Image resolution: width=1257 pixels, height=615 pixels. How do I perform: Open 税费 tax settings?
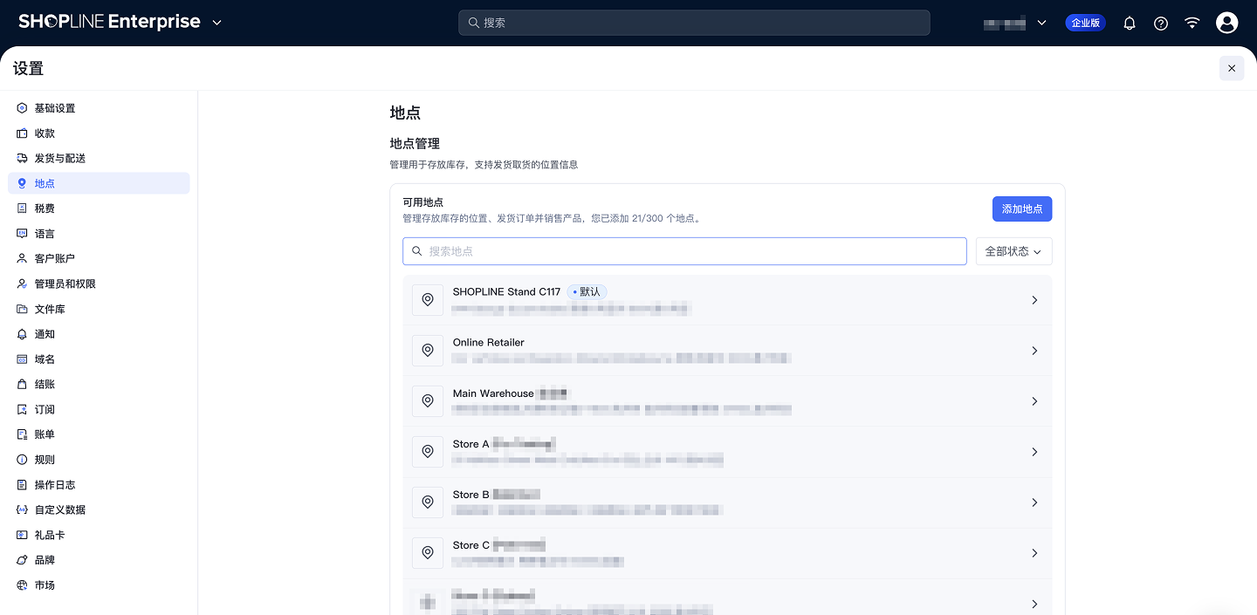coord(99,208)
